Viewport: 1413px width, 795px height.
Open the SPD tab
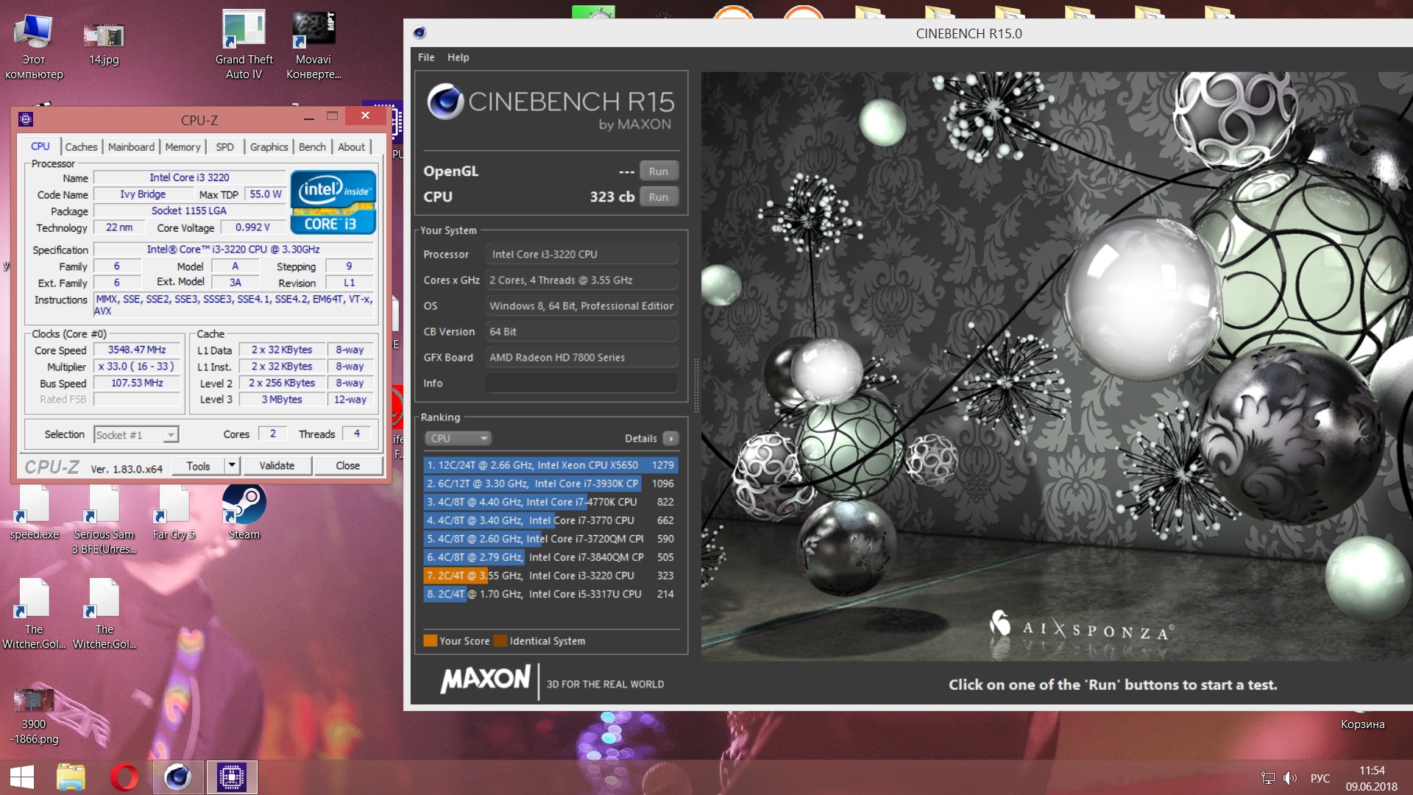coord(224,147)
